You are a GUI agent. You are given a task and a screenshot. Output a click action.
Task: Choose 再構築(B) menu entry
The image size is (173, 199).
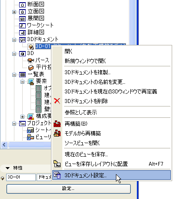pos(112,124)
